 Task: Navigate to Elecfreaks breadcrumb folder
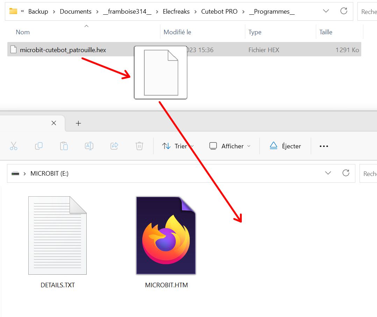click(176, 12)
